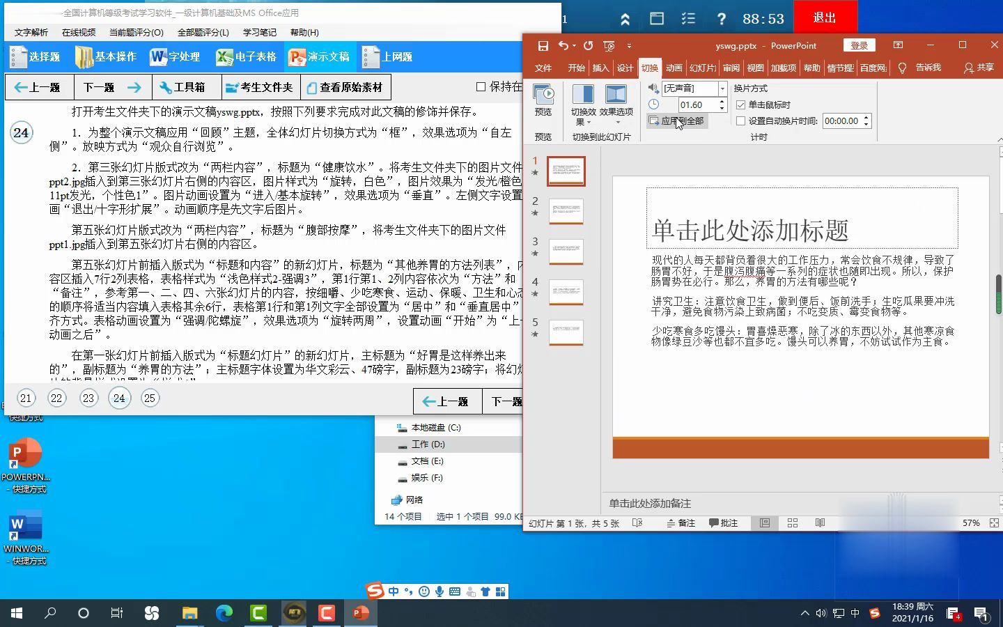
Task: Click the Undo icon in PowerPoint's quick access toolbar
Action: click(x=563, y=45)
